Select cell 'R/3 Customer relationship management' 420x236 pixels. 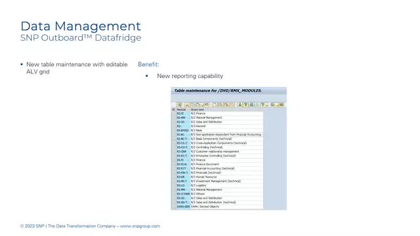coord(226,151)
